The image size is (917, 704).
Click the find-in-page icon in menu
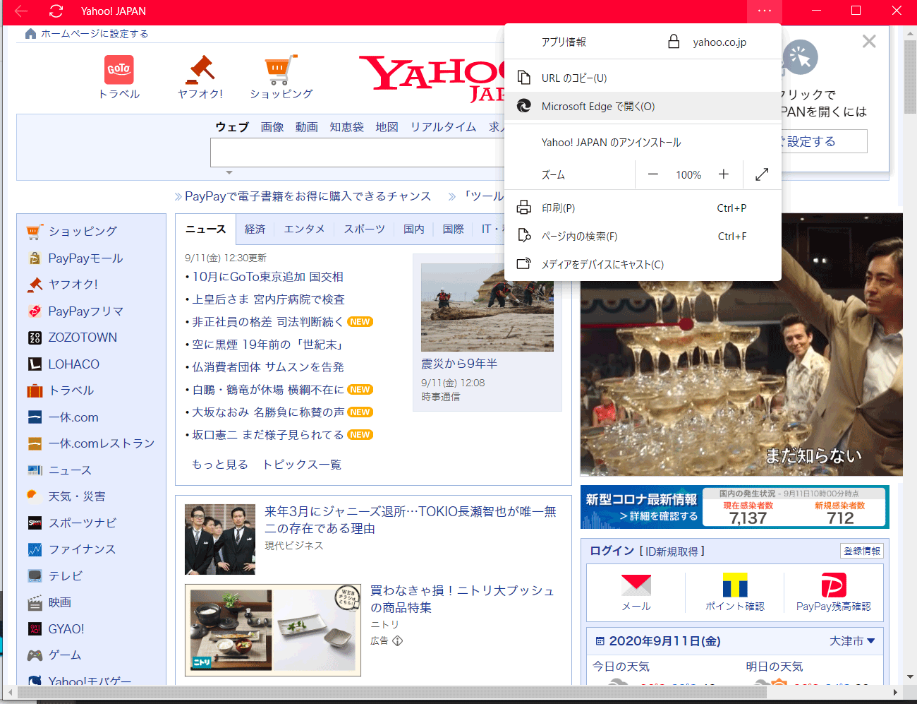(x=523, y=236)
